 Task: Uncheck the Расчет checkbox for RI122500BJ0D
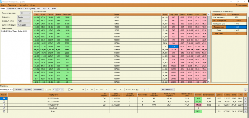4,98
